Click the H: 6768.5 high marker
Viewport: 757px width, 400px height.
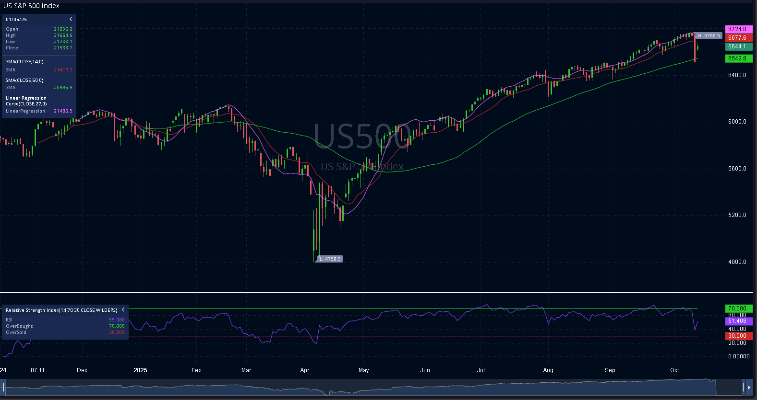click(x=709, y=36)
